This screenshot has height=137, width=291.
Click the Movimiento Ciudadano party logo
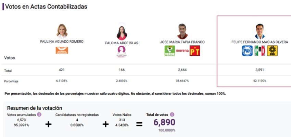point(62,50)
